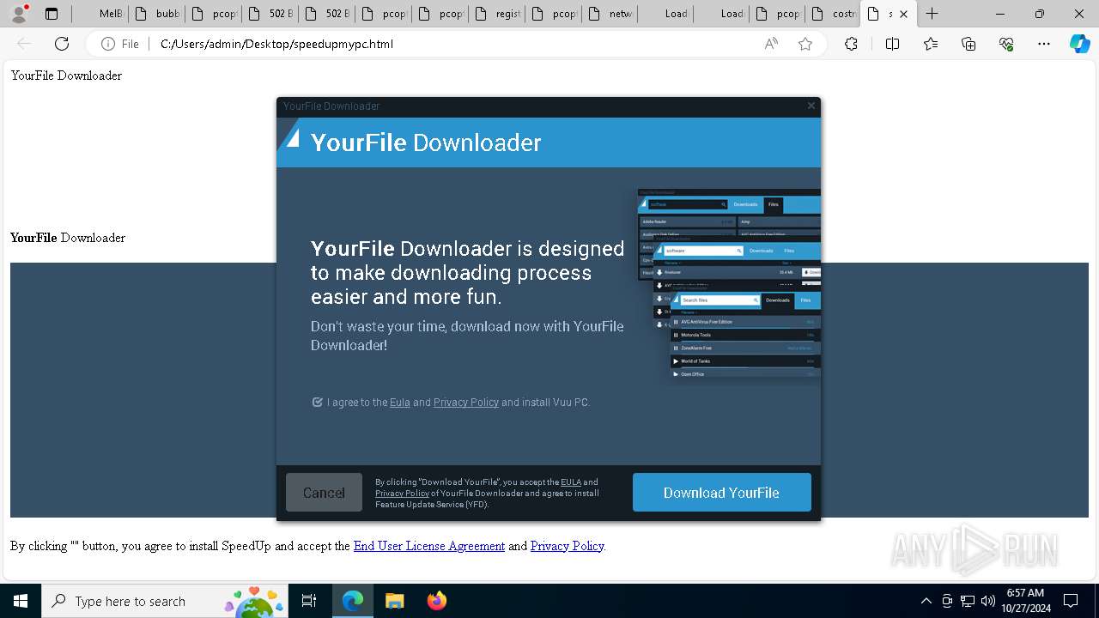This screenshot has height=618, width=1099.
Task: Launch Firefox from taskbar
Action: [x=437, y=601]
